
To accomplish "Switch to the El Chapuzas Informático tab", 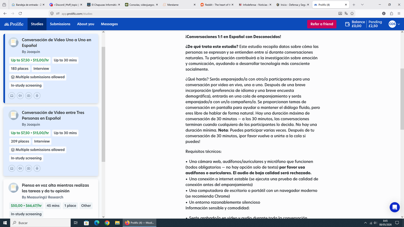I will coord(104,5).
